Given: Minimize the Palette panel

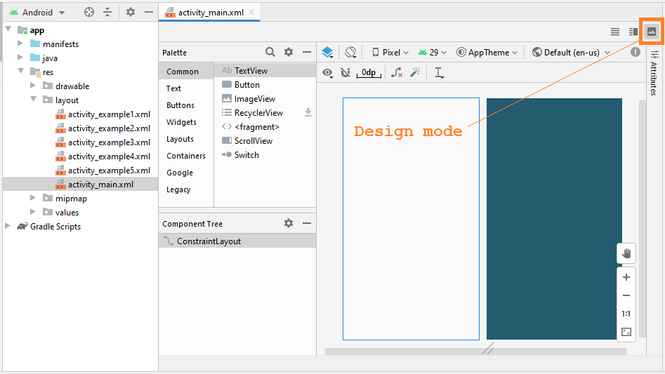Looking at the screenshot, I should click(x=307, y=52).
